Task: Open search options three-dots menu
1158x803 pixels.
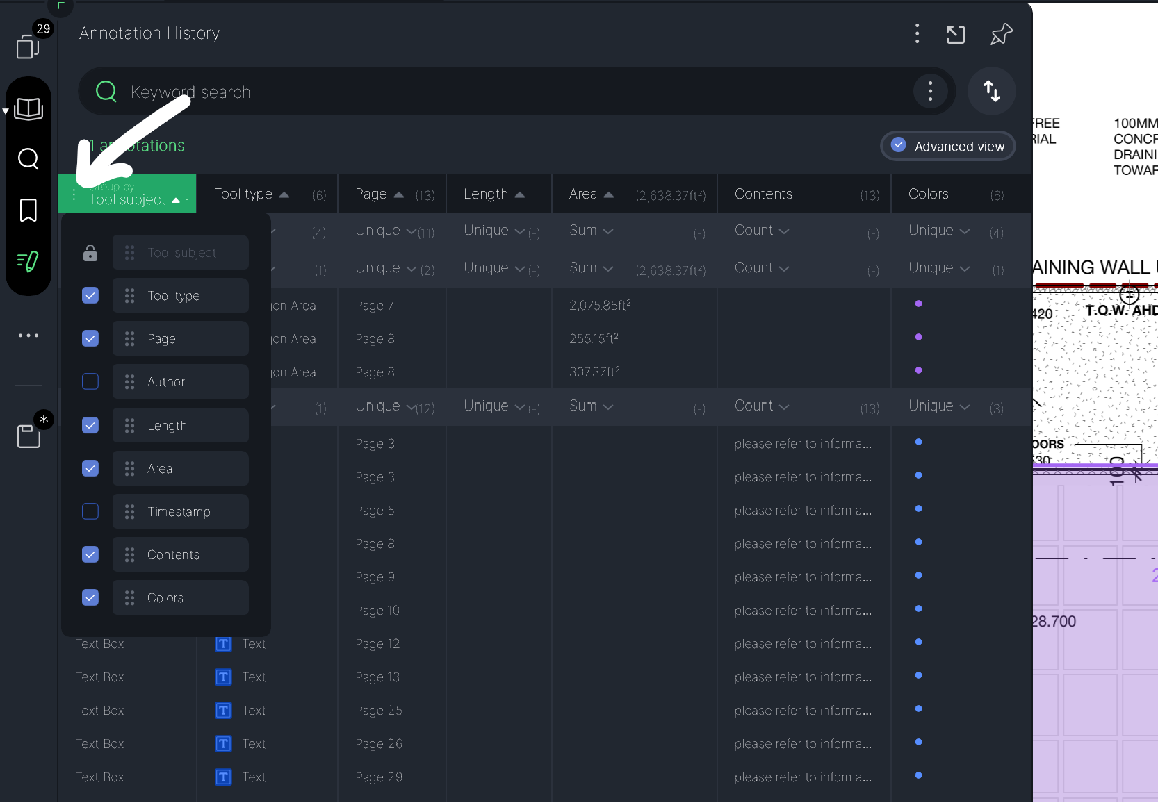Action: coord(931,91)
